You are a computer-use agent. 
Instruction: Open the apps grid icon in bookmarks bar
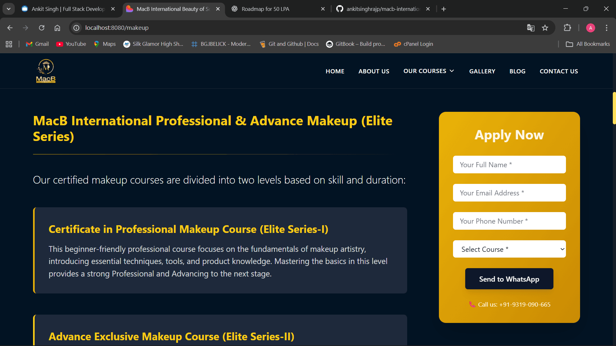coord(9,44)
